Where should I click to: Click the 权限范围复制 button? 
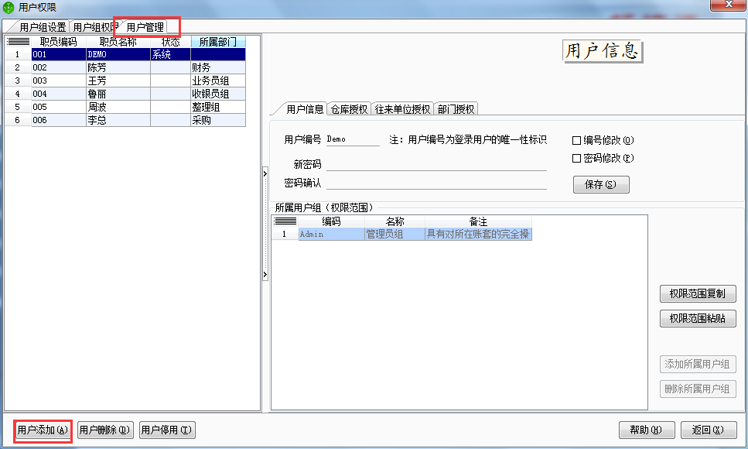point(698,293)
